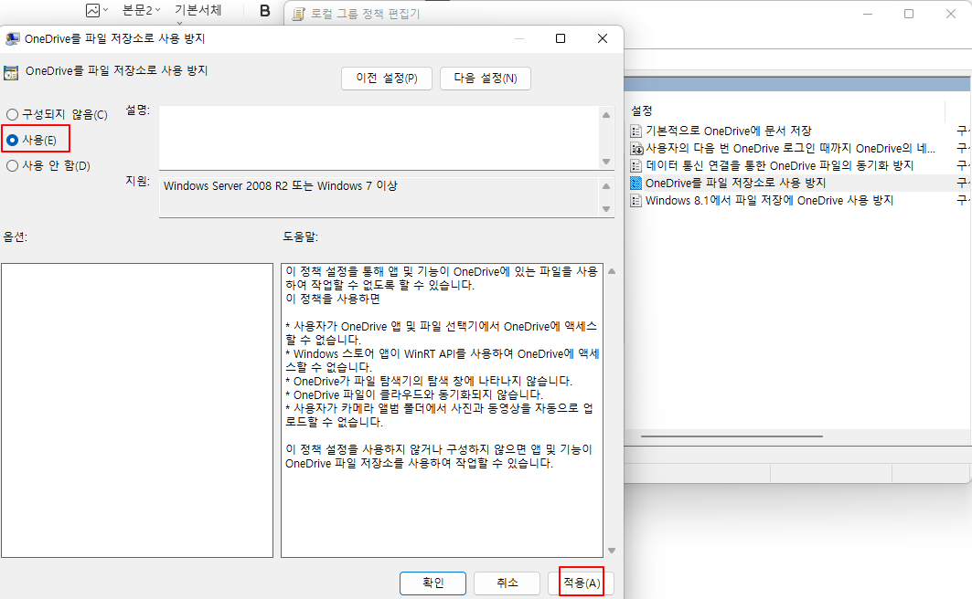The image size is (972, 599).
Task: Click scroll-down arrow of 도움말 pane
Action: click(x=612, y=551)
